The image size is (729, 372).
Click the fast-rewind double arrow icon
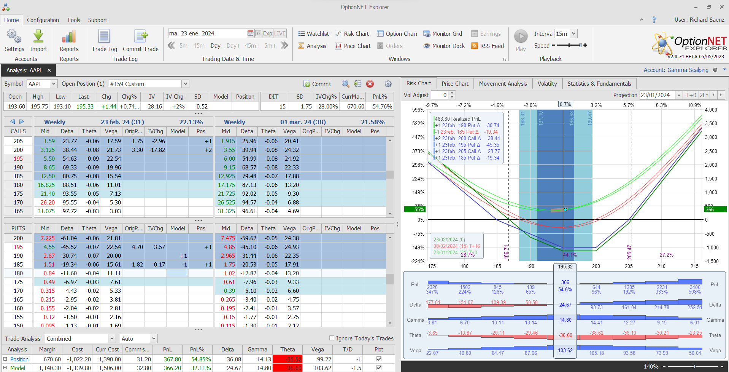click(x=172, y=46)
